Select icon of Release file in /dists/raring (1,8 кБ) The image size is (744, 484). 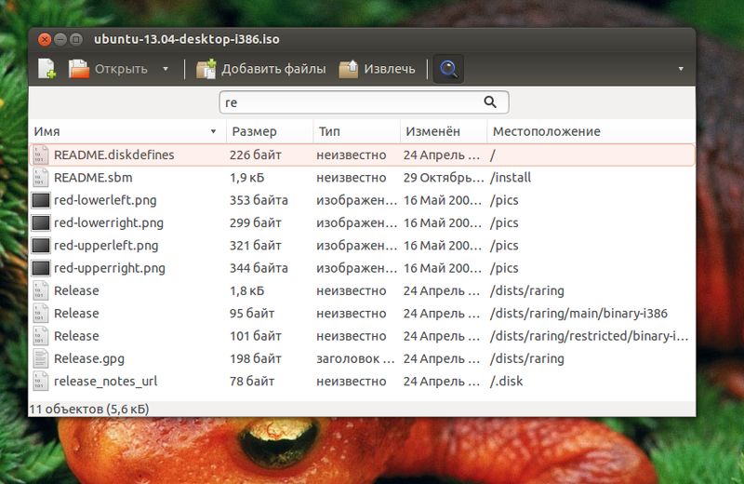point(41,290)
